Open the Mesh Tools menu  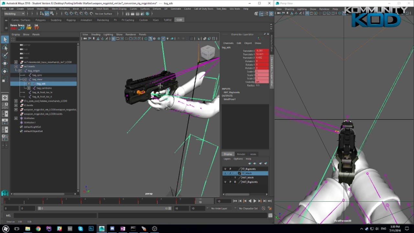point(103,9)
